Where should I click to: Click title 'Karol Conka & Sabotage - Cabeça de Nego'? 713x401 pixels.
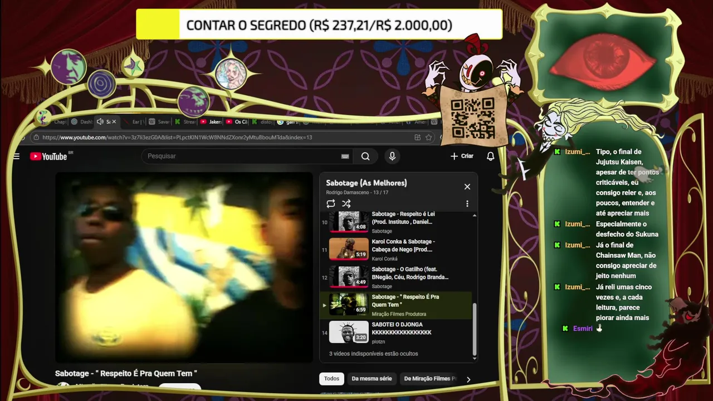pyautogui.click(x=403, y=246)
